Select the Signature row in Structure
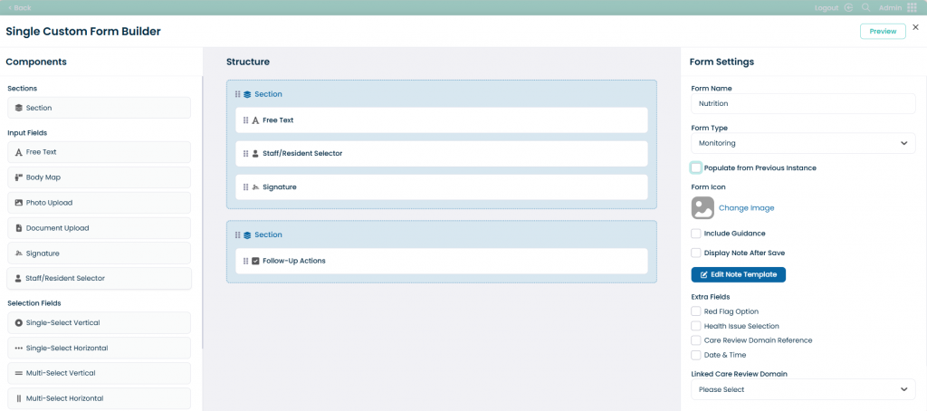927x411 pixels. pos(442,186)
